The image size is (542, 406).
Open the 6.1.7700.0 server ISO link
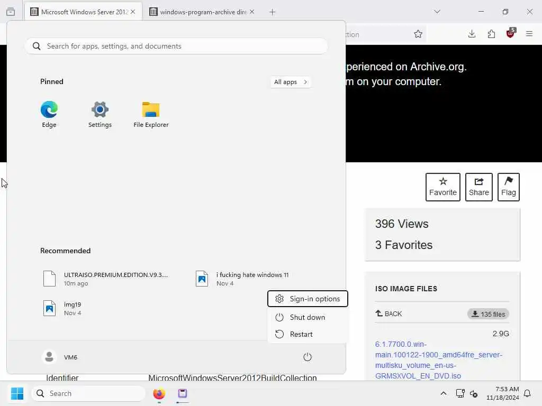click(x=438, y=359)
